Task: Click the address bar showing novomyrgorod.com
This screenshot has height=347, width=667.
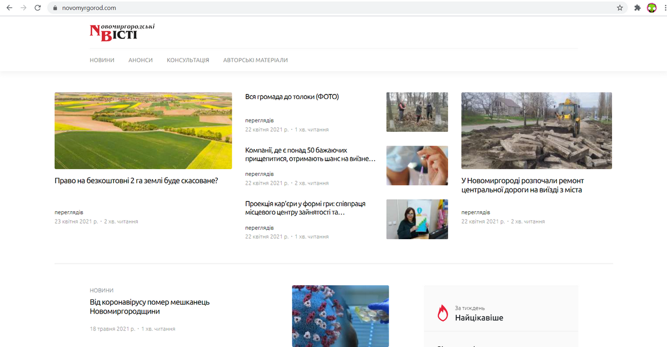Action: (x=333, y=8)
